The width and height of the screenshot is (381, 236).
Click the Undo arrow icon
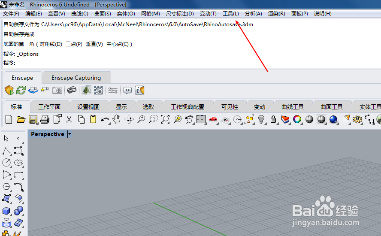[x=105, y=120]
